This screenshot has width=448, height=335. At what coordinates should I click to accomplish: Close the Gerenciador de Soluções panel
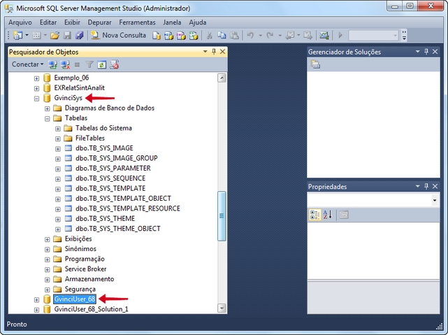pos(435,52)
